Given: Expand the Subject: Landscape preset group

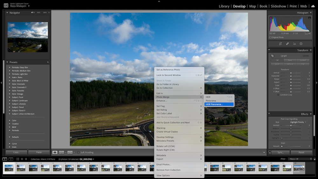Looking at the screenshot, I should point(10,100).
